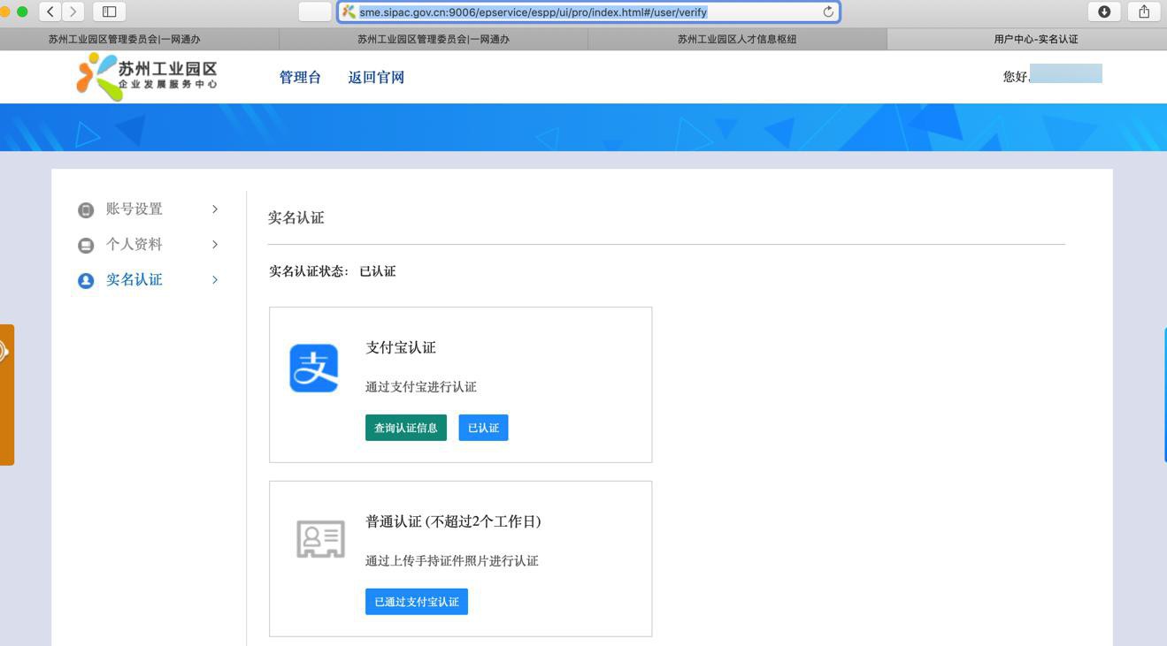
Task: Expand the 个人资料 chevron
Action: [x=215, y=245]
